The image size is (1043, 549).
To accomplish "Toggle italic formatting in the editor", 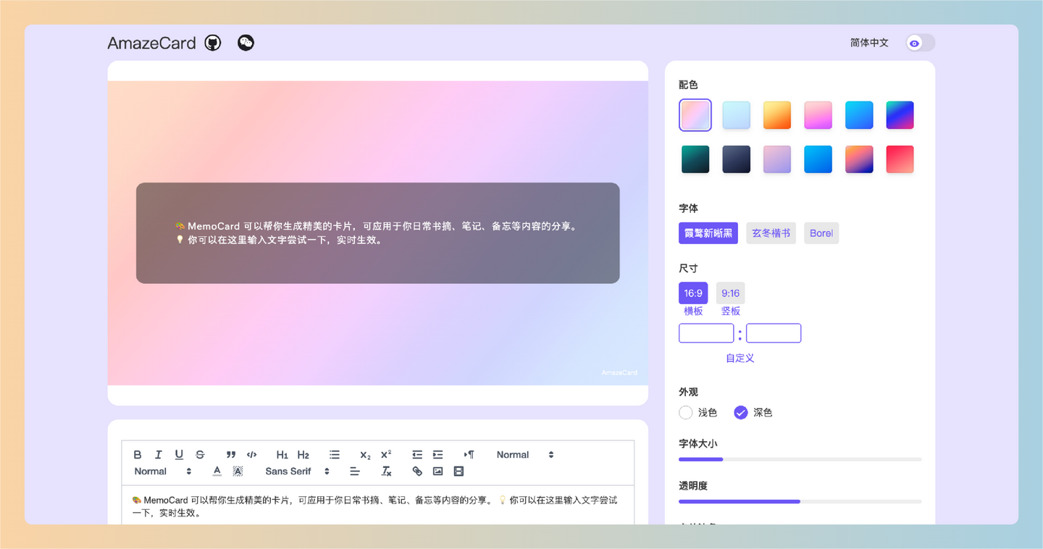I will tap(158, 455).
